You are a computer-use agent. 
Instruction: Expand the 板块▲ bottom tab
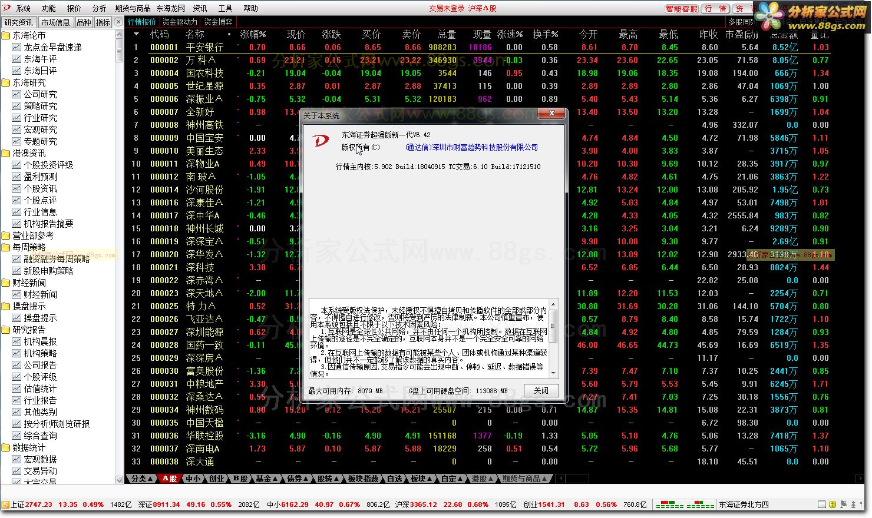point(421,479)
